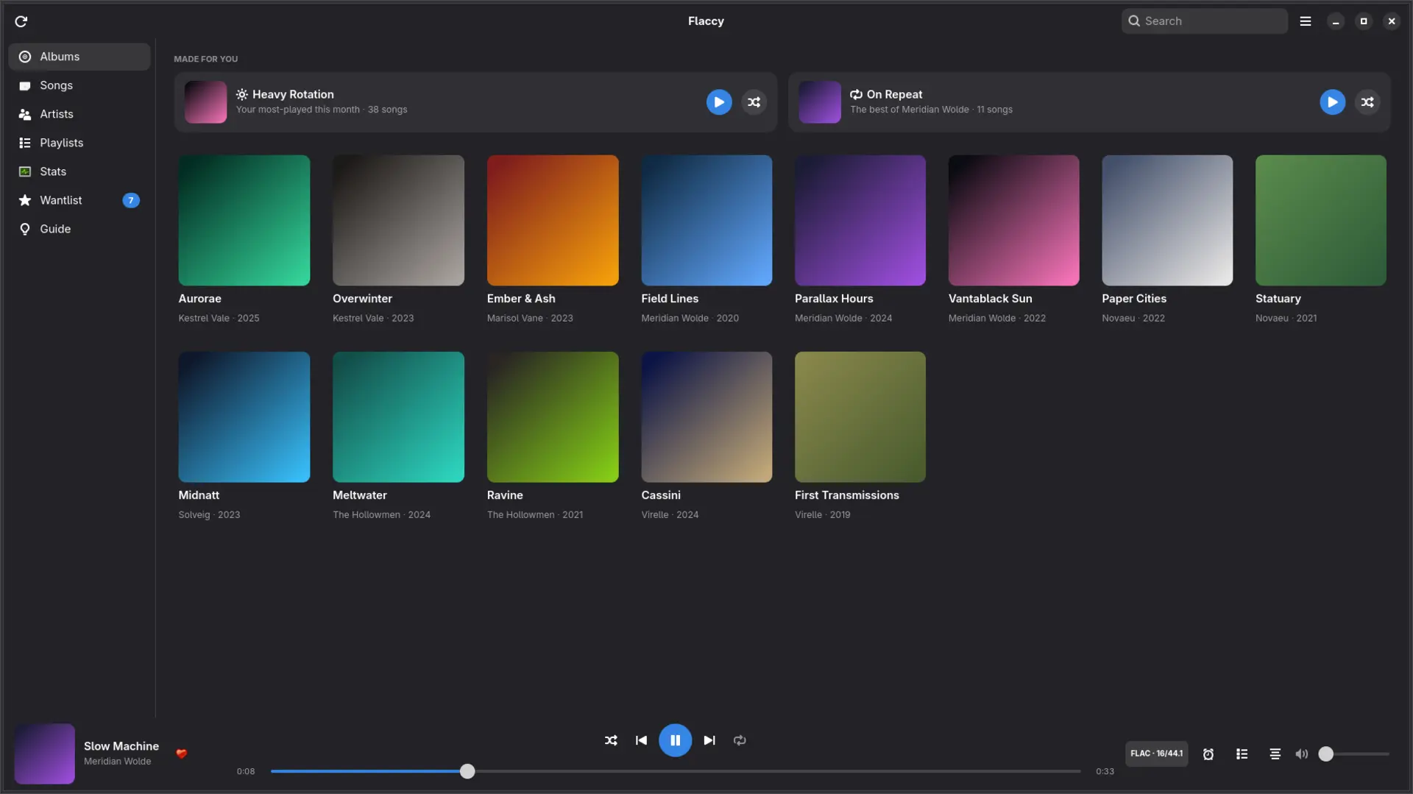Open the Field Lines album cover
The width and height of the screenshot is (1413, 794).
point(706,220)
